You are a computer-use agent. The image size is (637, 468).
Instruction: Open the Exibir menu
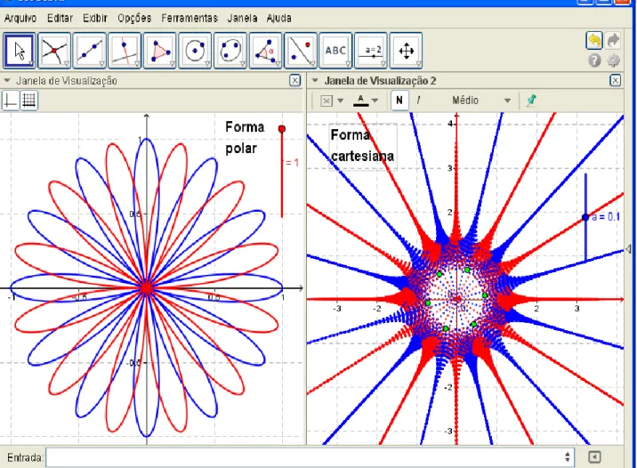[95, 19]
